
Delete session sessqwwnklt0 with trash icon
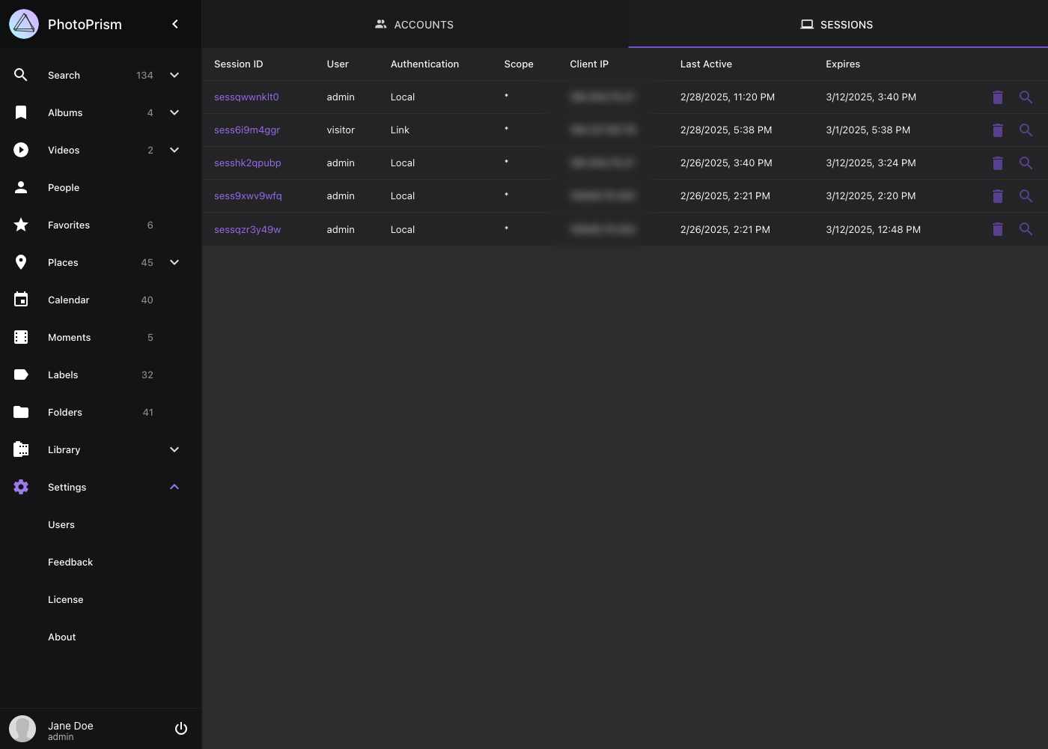[x=997, y=97]
